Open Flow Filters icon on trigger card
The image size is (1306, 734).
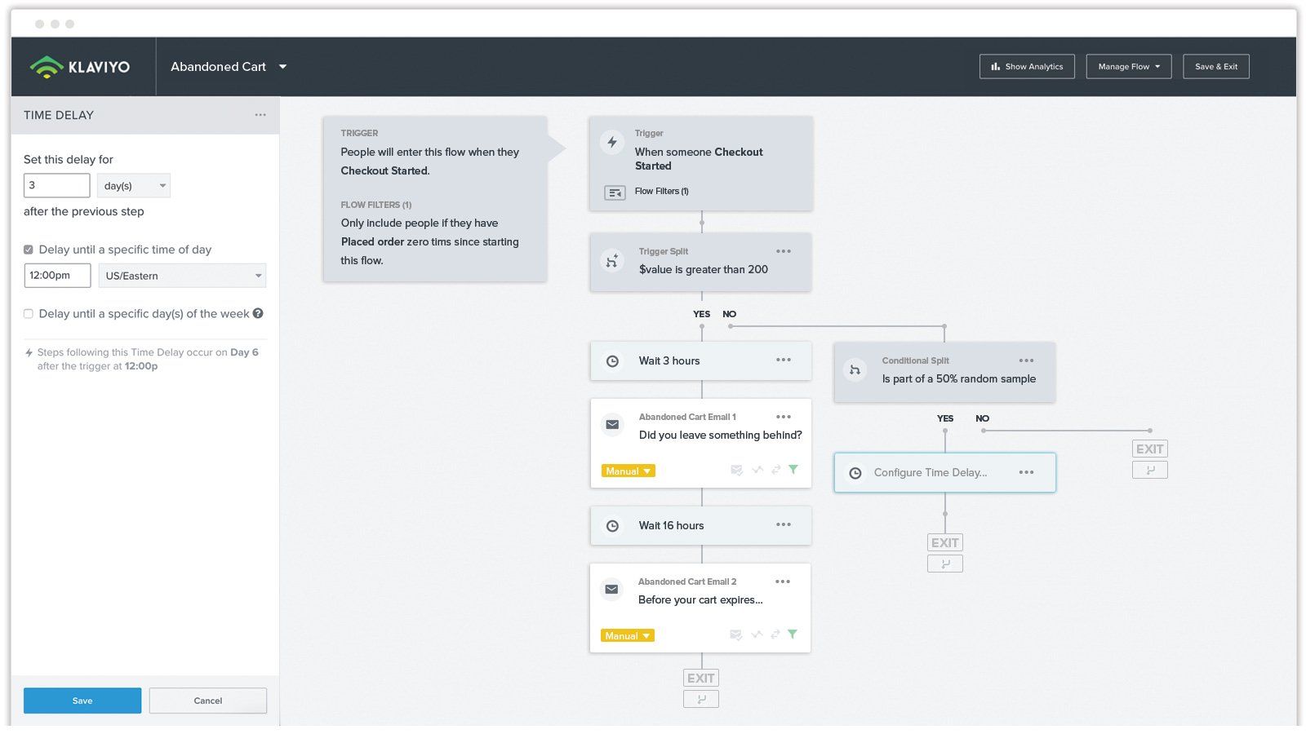point(615,192)
